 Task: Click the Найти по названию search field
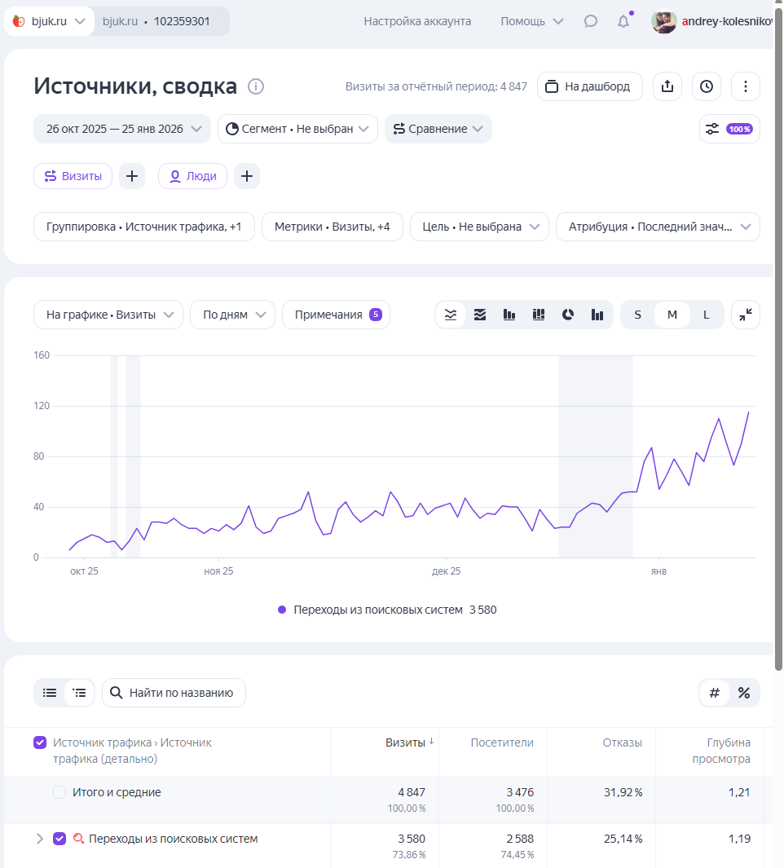click(174, 693)
